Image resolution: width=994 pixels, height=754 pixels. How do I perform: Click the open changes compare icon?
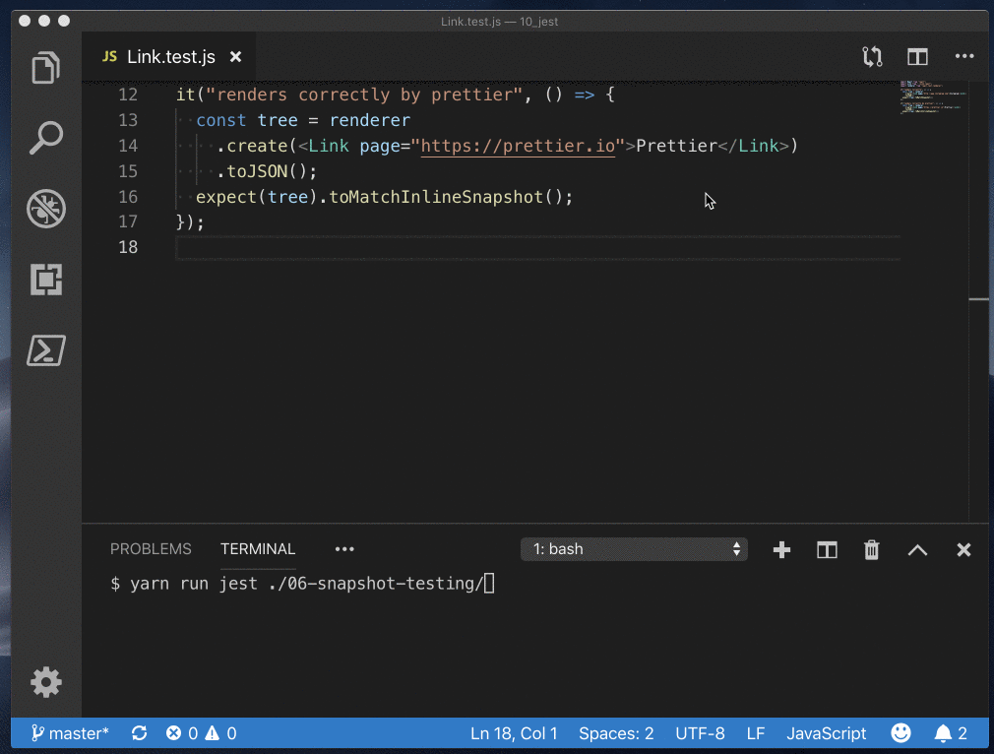pos(872,57)
